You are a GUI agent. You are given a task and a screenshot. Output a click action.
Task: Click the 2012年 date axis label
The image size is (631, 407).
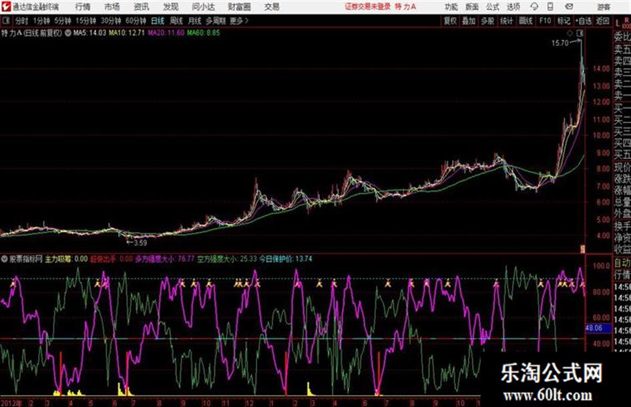[11, 403]
